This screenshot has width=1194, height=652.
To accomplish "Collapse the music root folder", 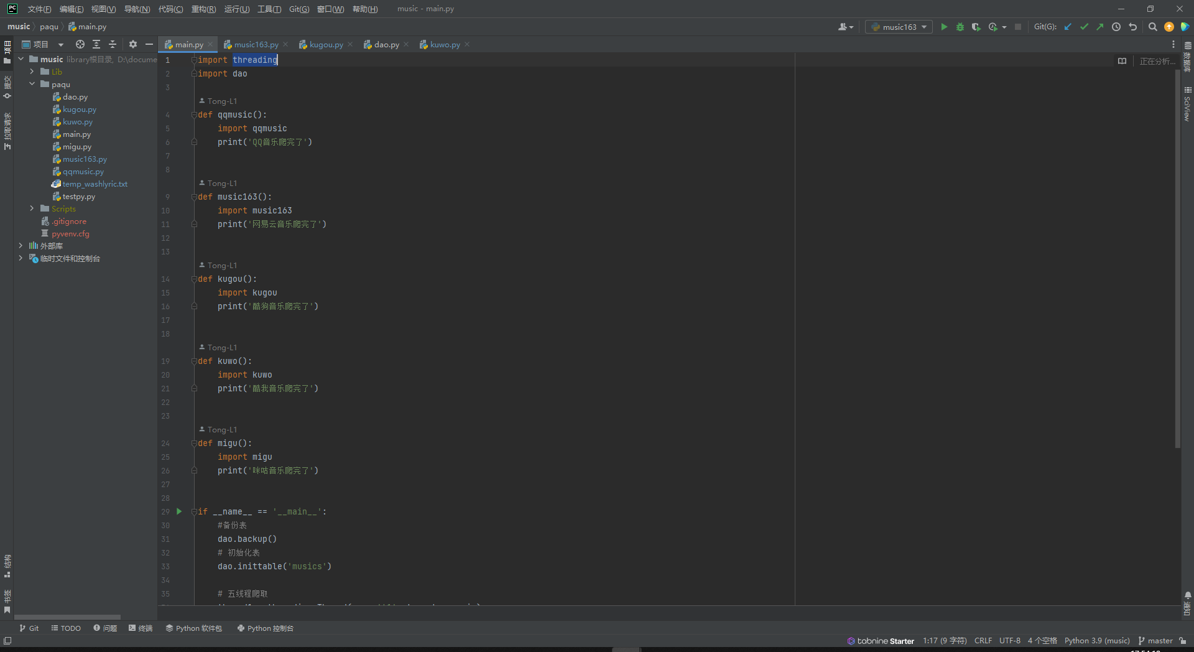I will point(21,59).
